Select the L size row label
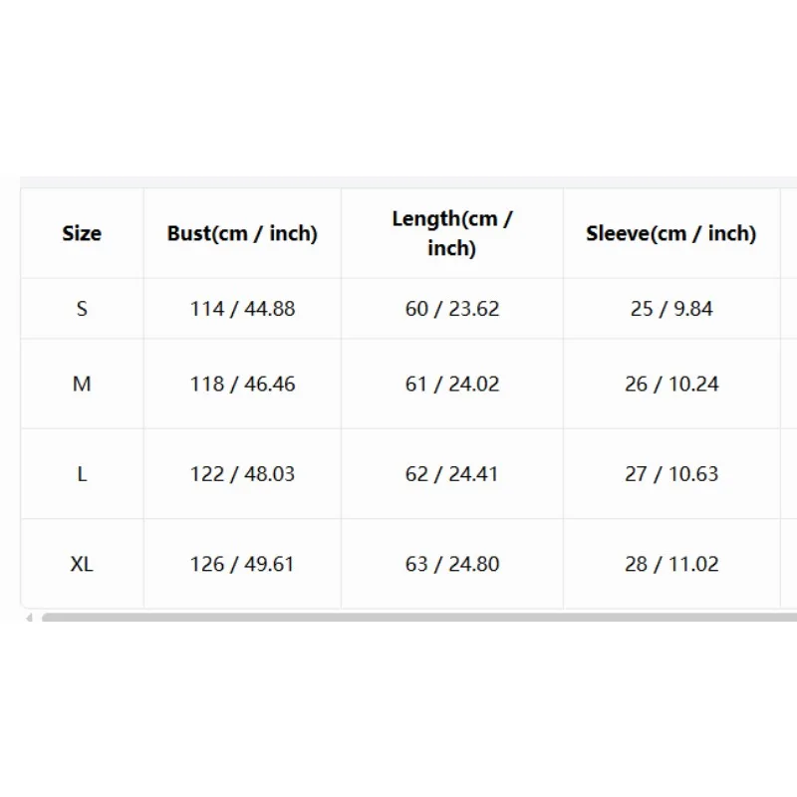Viewport: 797px width, 797px height. tap(82, 474)
